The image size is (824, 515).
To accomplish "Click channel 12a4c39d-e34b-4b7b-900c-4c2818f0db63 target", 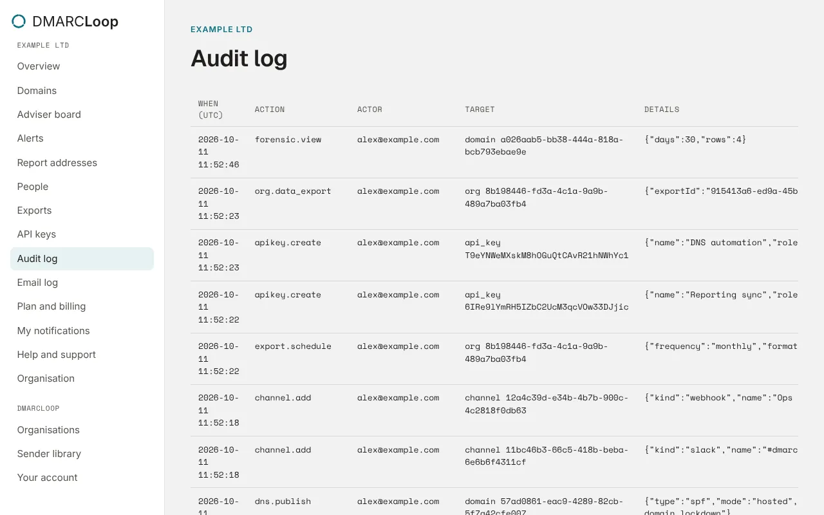I will click(x=547, y=404).
